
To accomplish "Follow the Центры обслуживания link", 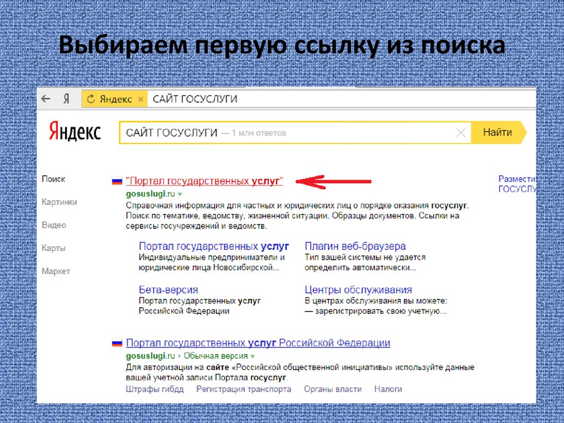I will click(358, 290).
